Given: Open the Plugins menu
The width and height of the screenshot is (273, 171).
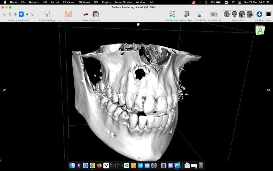Looking at the screenshot, I should [106, 2].
